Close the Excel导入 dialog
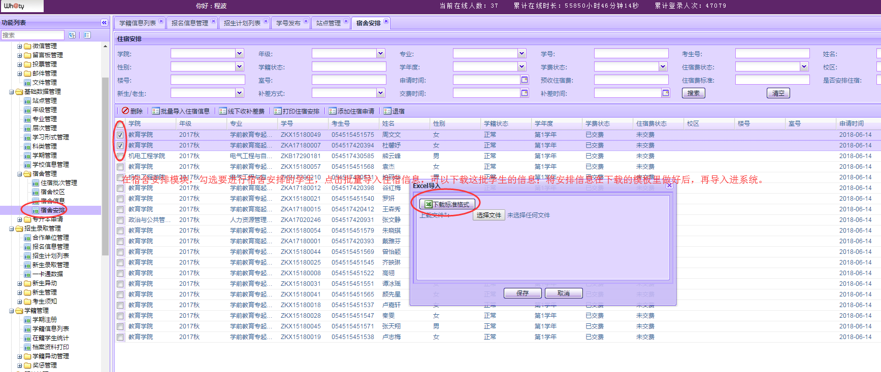This screenshot has height=372, width=881. [x=669, y=185]
